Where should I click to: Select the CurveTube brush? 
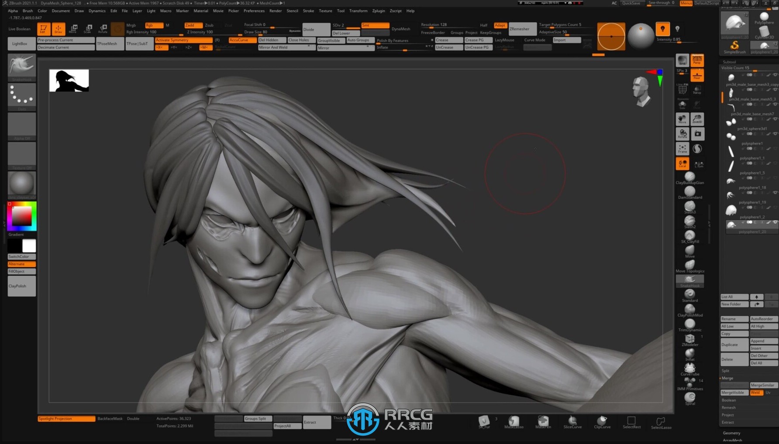[x=689, y=370]
